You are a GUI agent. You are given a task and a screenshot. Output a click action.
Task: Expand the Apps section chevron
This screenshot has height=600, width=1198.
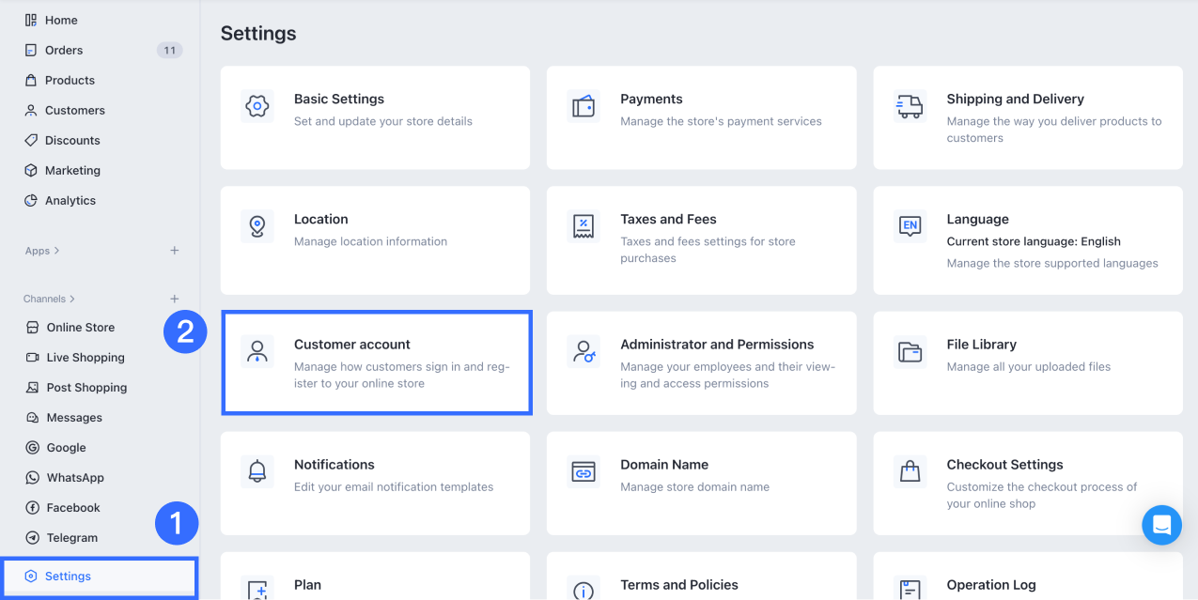tap(57, 251)
